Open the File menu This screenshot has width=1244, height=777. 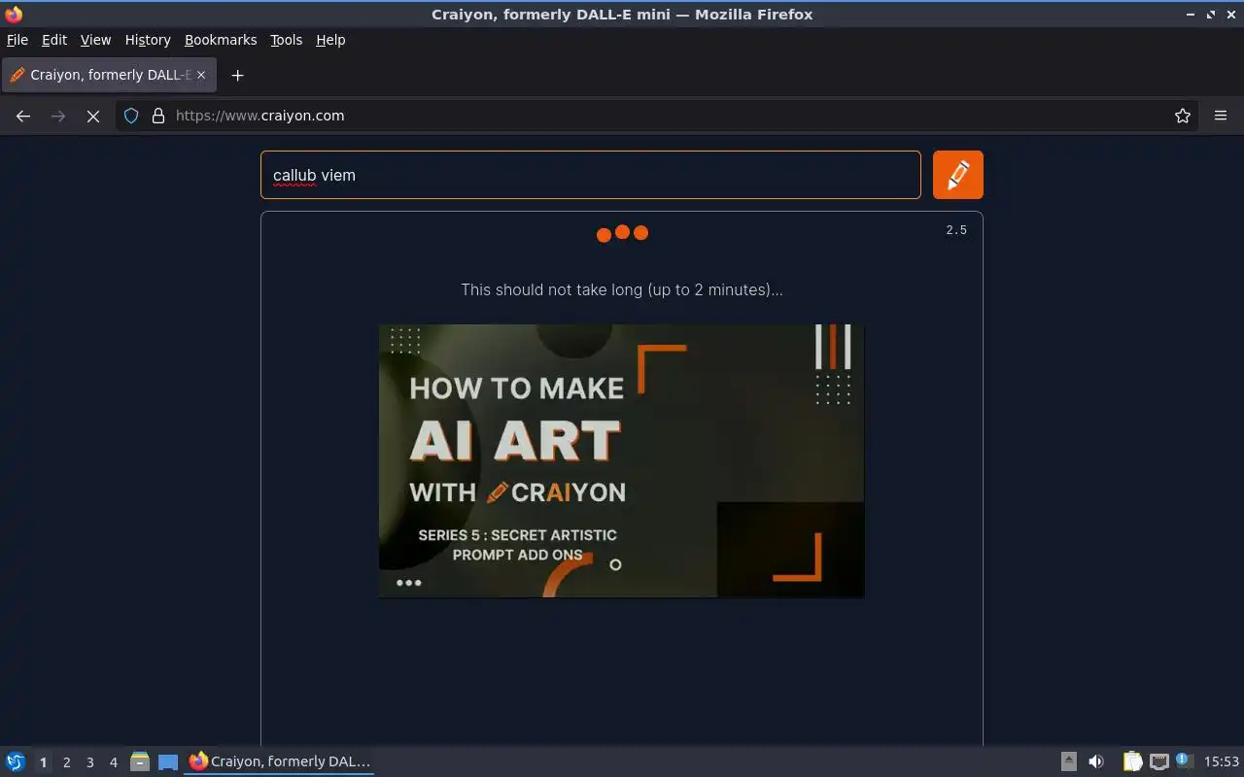17,40
